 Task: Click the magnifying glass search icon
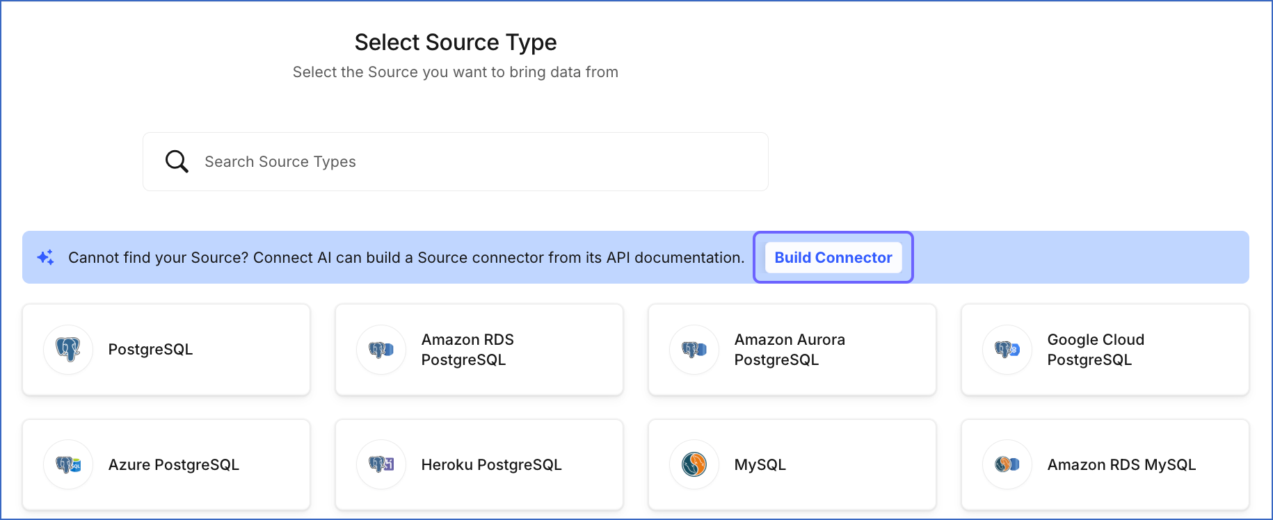point(177,161)
